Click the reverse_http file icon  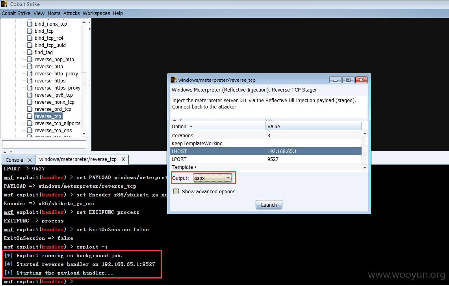30,67
